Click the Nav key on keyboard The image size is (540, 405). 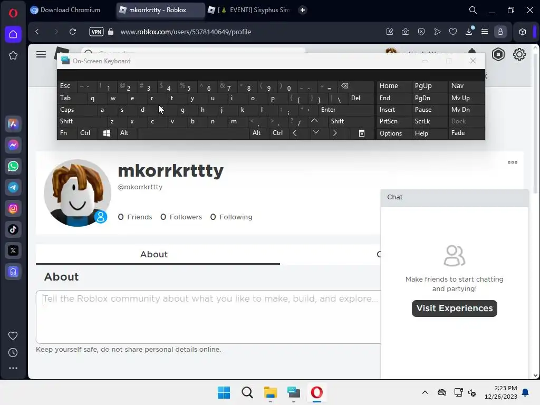466,86
